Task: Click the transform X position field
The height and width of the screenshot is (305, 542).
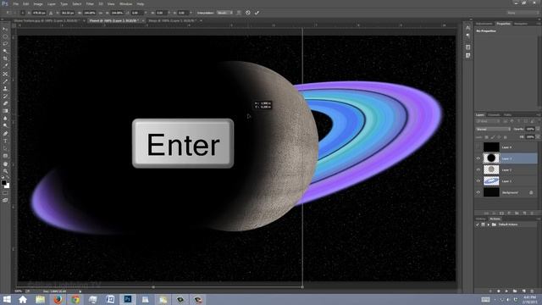Action: tap(39, 13)
